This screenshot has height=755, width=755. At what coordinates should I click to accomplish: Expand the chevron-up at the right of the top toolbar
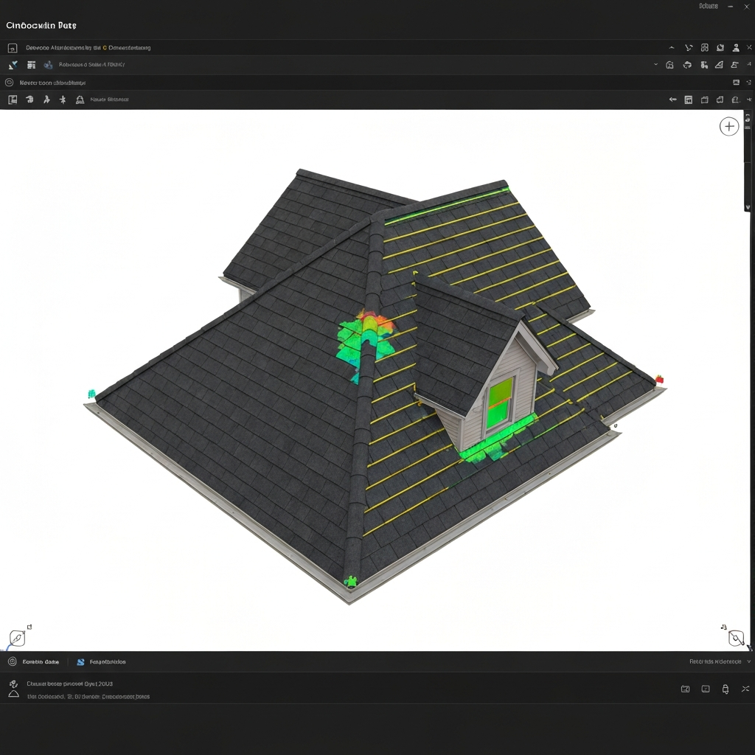tap(672, 47)
